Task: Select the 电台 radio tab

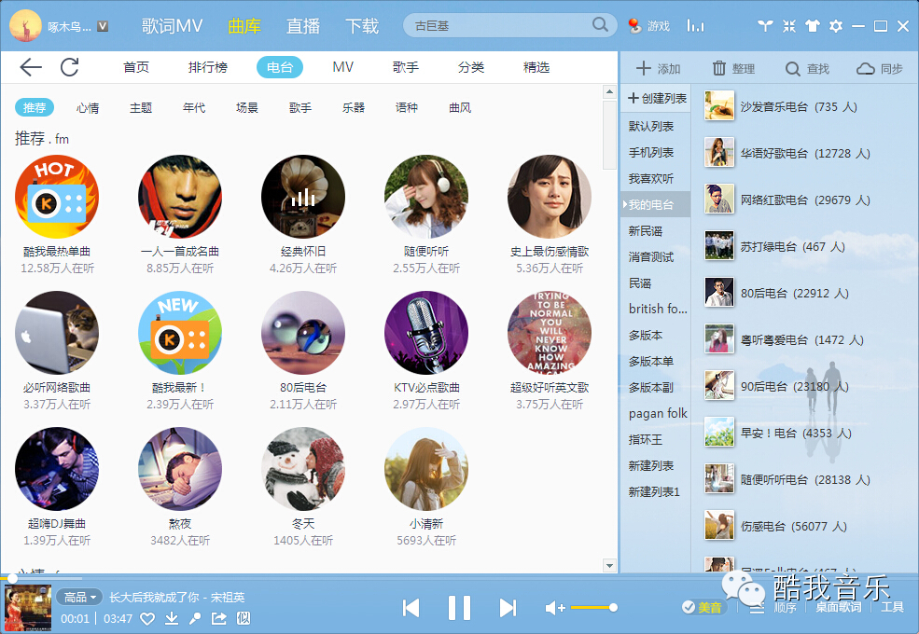Action: (x=280, y=67)
